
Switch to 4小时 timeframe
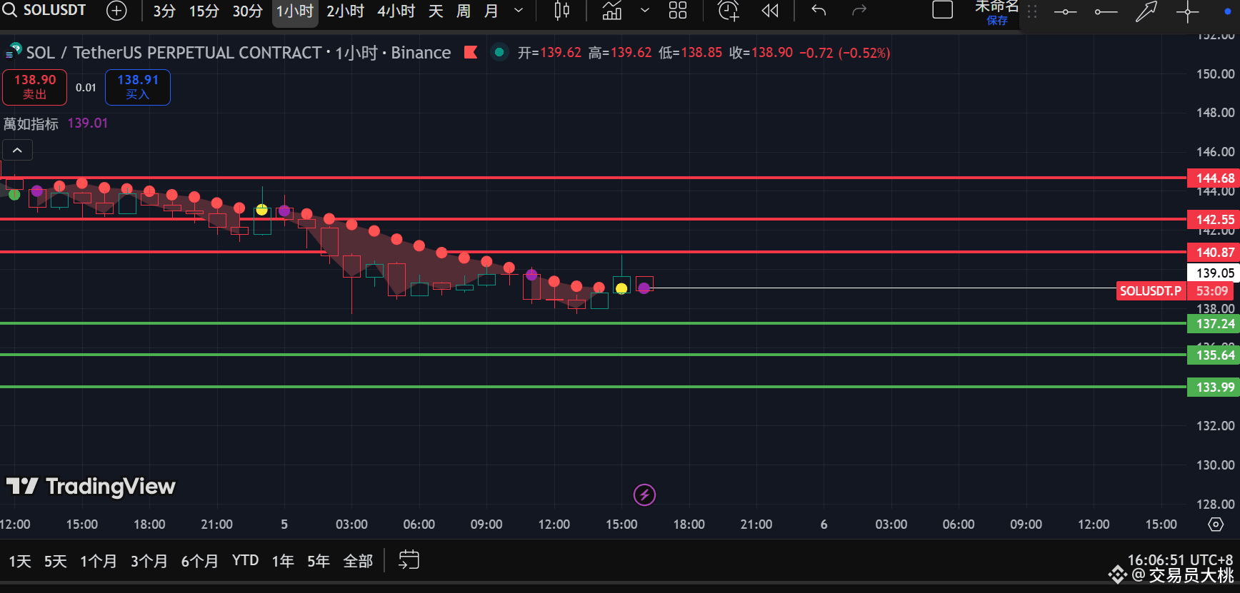[396, 11]
